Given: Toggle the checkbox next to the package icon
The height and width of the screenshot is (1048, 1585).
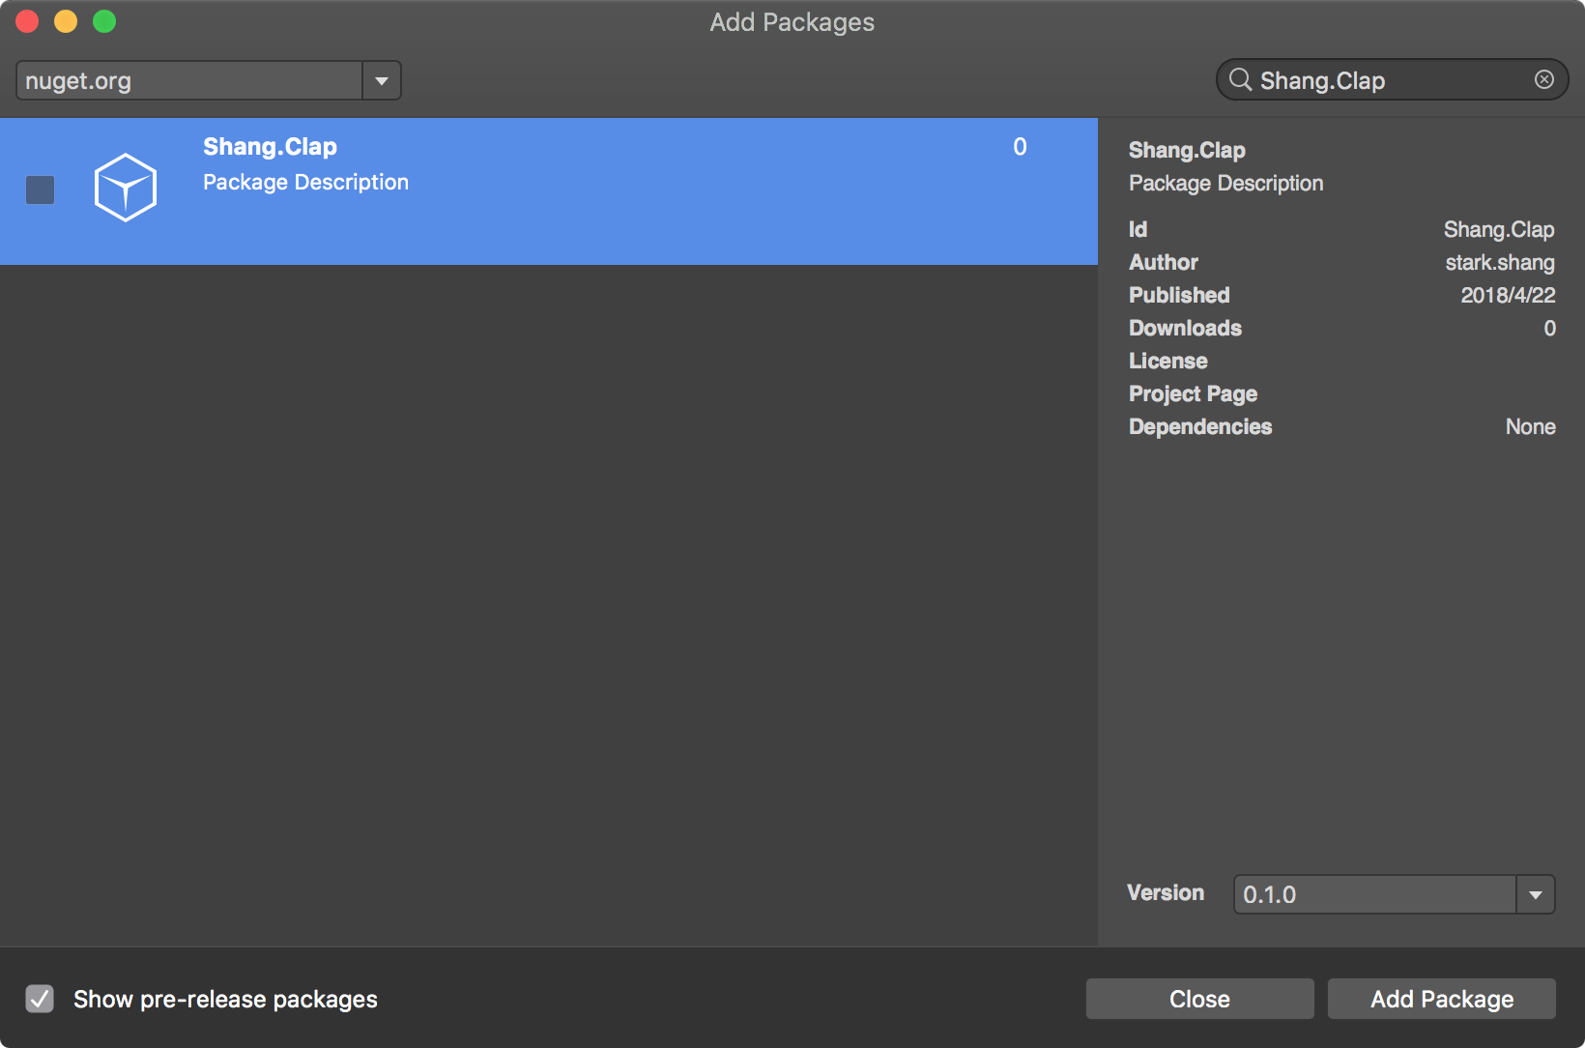Looking at the screenshot, I should (x=40, y=190).
